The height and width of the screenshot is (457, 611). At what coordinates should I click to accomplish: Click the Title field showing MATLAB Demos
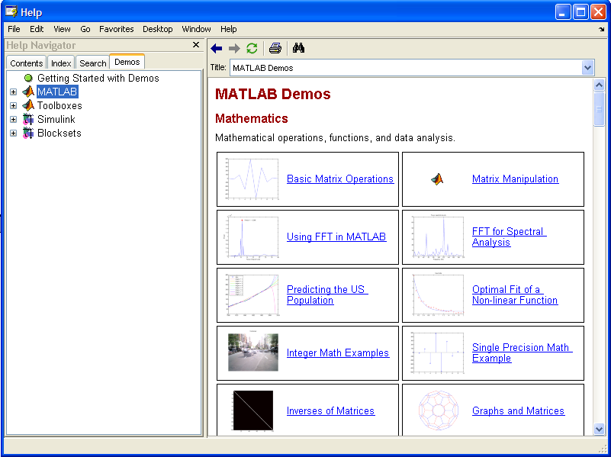[x=406, y=68]
